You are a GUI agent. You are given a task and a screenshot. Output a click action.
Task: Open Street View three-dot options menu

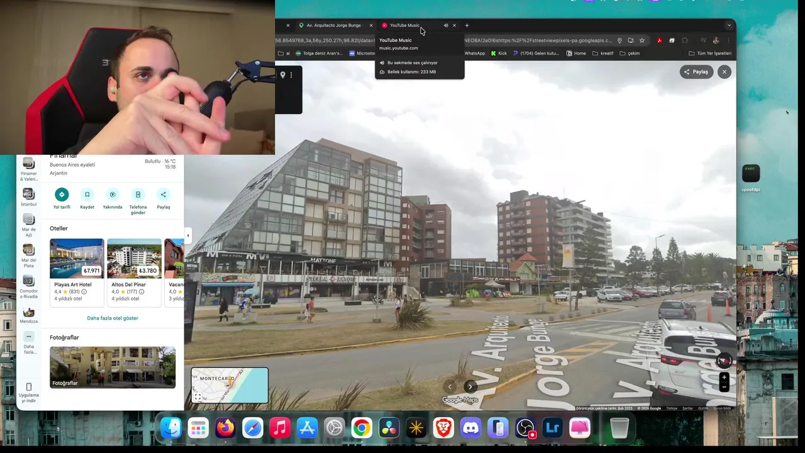click(291, 75)
